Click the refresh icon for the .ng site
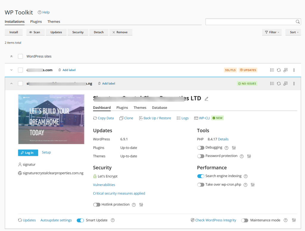This screenshot has height=231, width=305. pyautogui.click(x=279, y=83)
